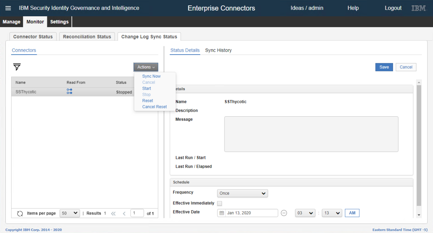
Task: Go to previous page of results
Action: [124, 213]
